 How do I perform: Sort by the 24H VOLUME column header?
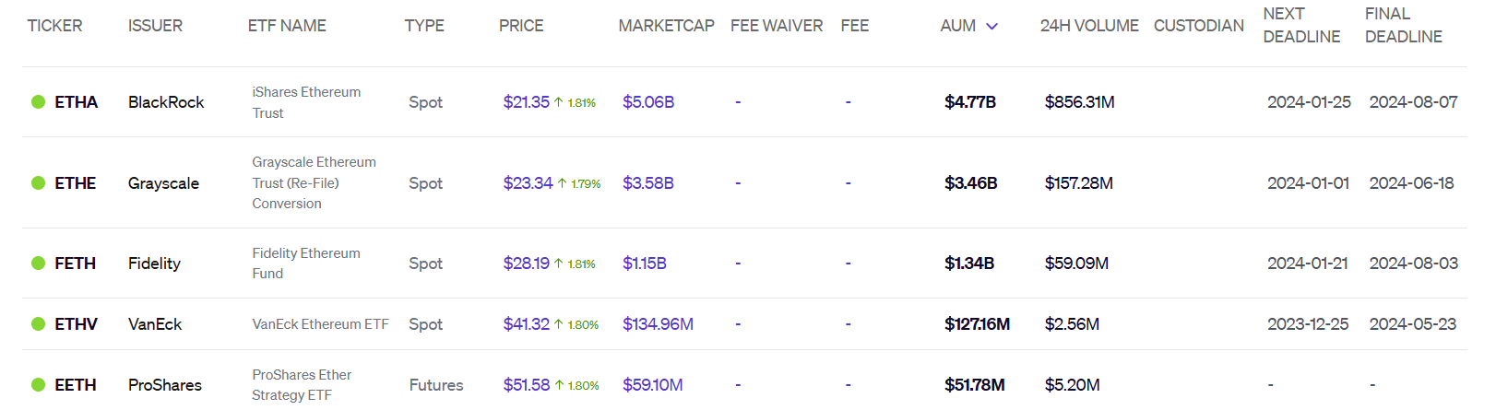[1089, 26]
